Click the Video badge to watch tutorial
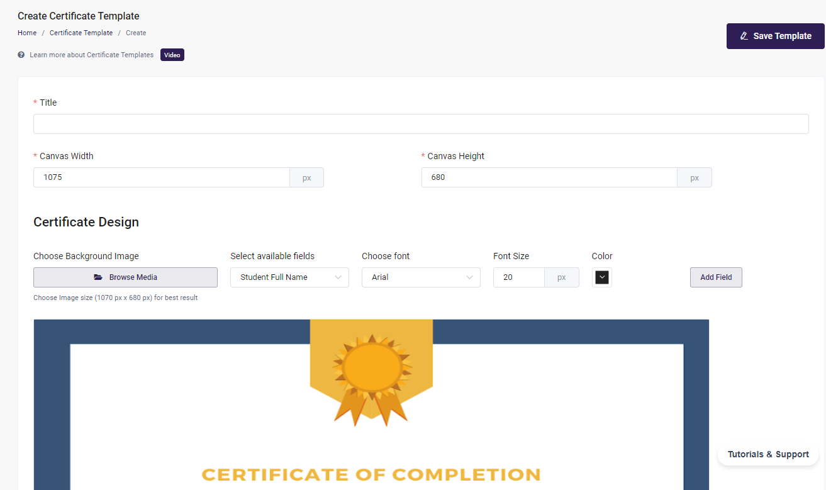Image resolution: width=826 pixels, height=490 pixels. click(x=172, y=55)
